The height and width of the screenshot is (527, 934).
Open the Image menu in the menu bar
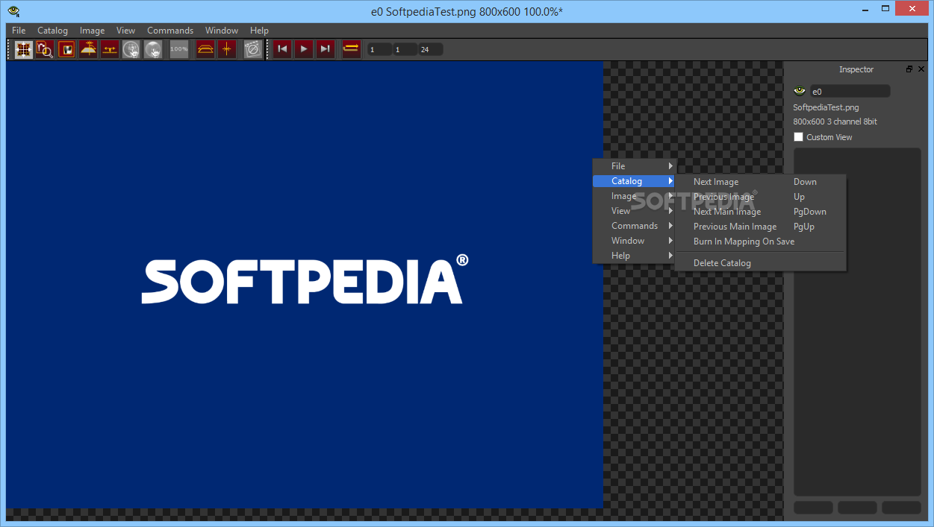click(x=92, y=31)
